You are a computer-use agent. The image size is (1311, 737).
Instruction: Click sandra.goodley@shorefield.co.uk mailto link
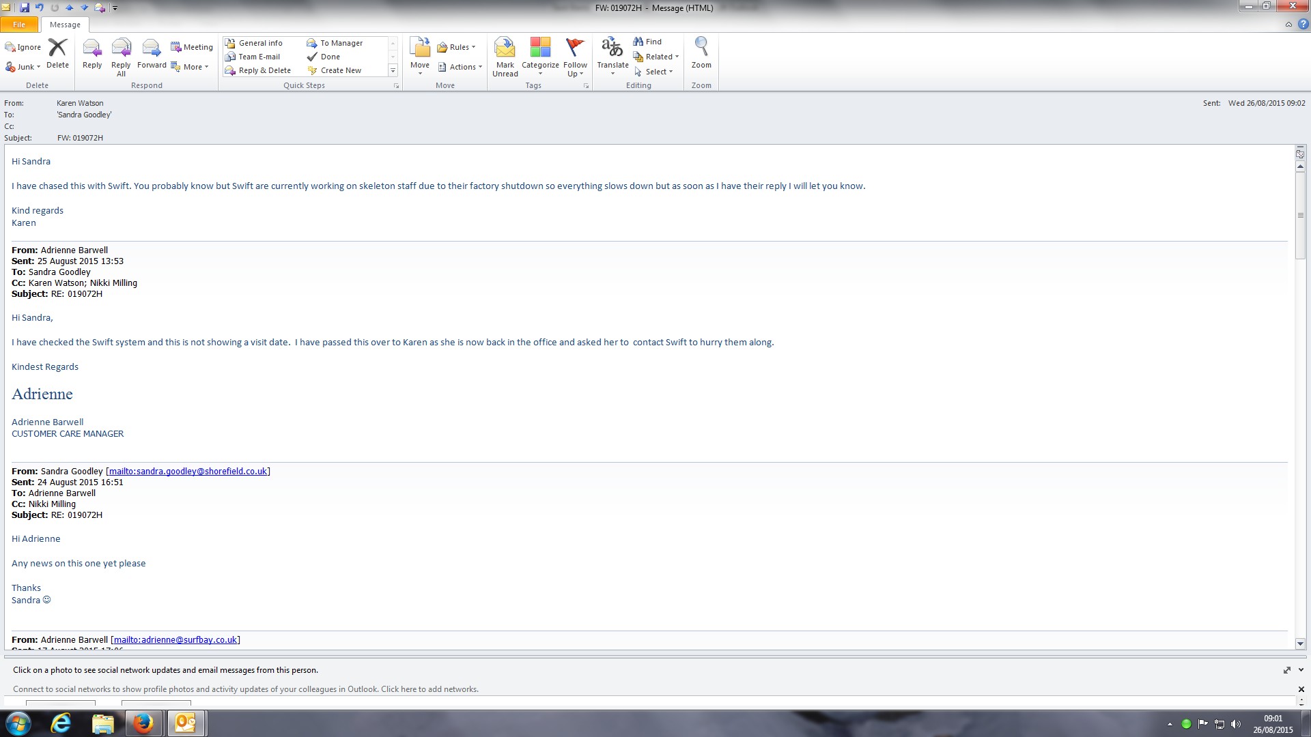(188, 472)
